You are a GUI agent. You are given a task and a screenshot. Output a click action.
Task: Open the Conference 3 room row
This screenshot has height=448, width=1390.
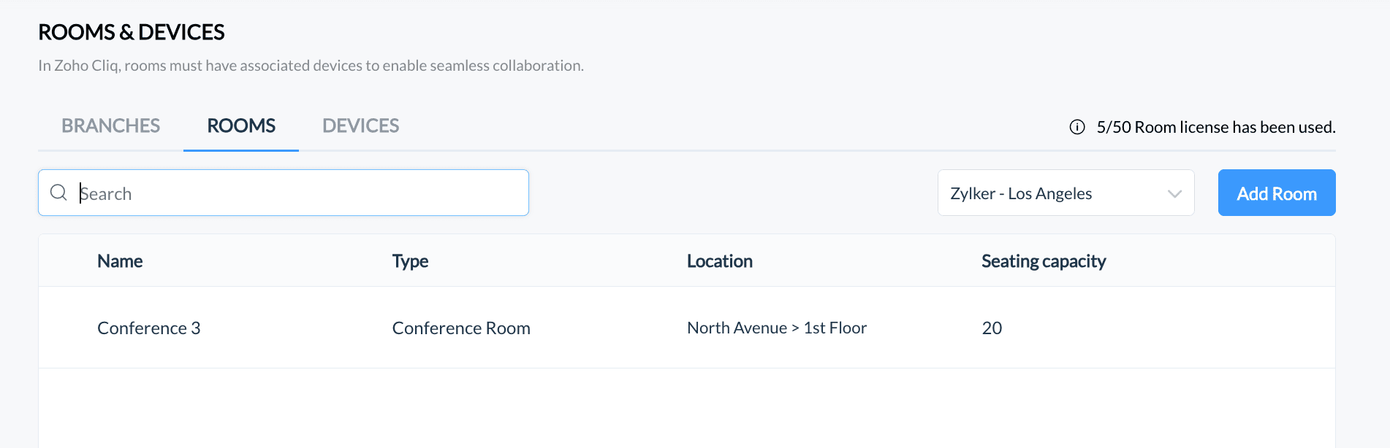tap(686, 328)
